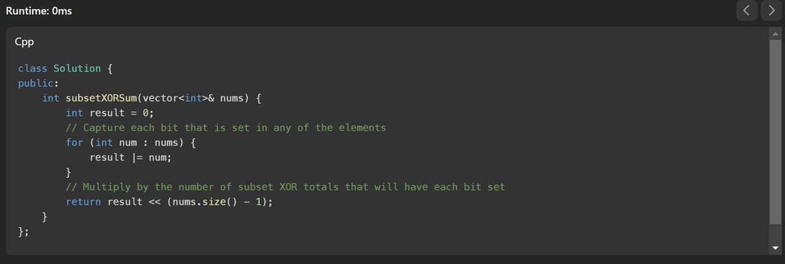Click the return keyword
785x264 pixels.
83,201
